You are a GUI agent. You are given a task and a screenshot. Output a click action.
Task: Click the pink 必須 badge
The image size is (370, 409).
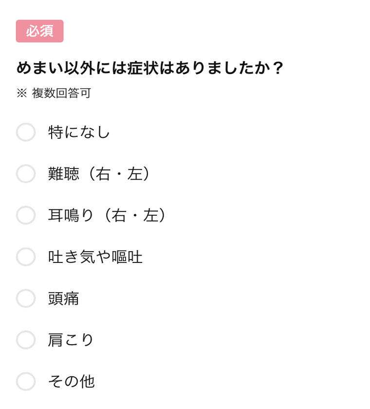point(39,31)
